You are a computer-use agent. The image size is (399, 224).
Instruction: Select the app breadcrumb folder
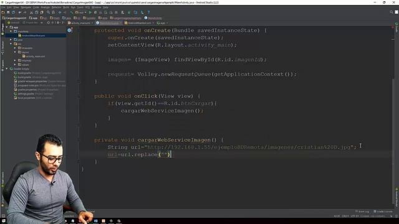coord(33,18)
